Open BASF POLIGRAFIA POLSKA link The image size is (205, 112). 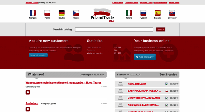tap(144, 91)
